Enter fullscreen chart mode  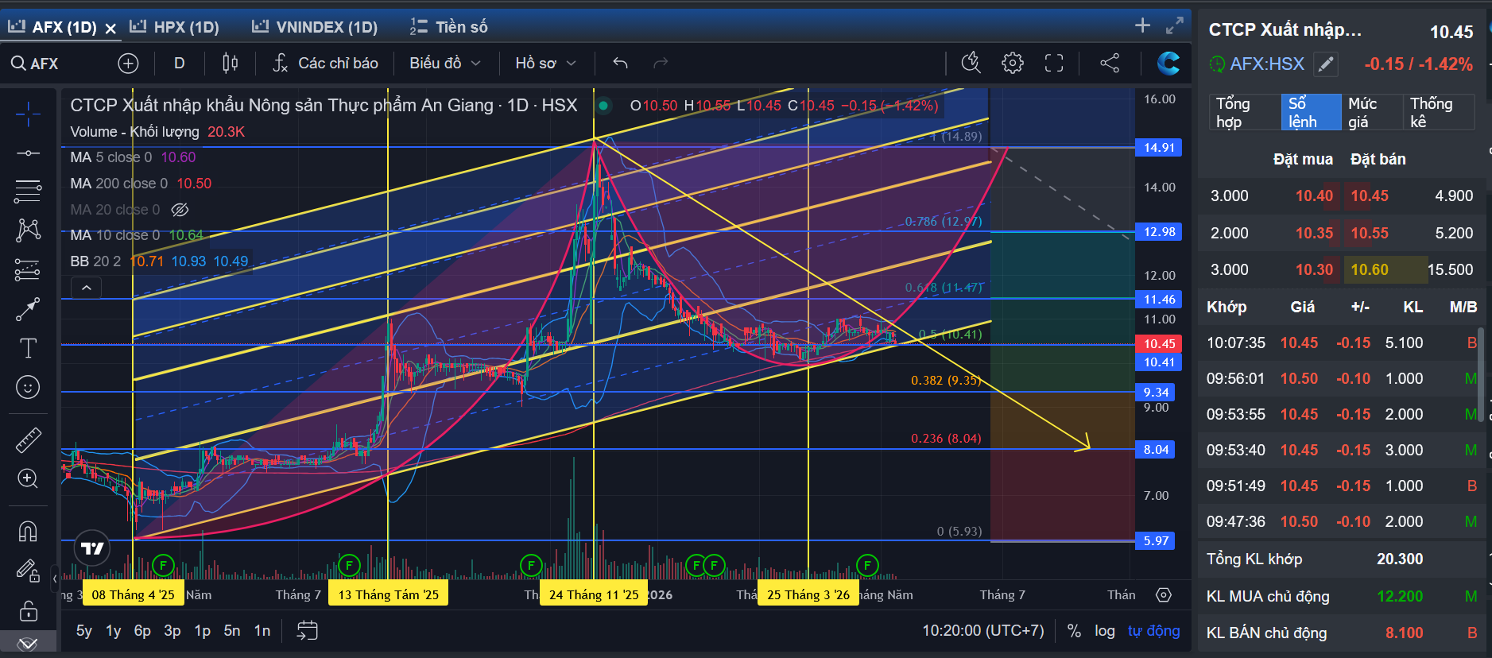[x=1054, y=63]
